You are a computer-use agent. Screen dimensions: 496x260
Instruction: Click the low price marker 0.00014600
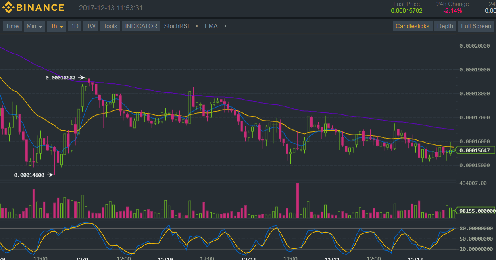click(29, 175)
